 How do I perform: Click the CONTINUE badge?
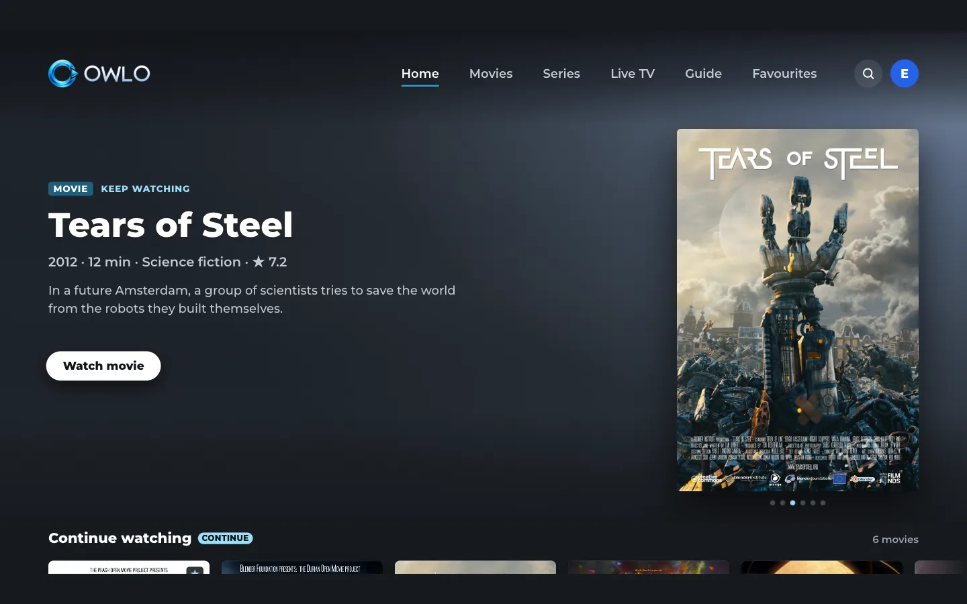coord(226,538)
